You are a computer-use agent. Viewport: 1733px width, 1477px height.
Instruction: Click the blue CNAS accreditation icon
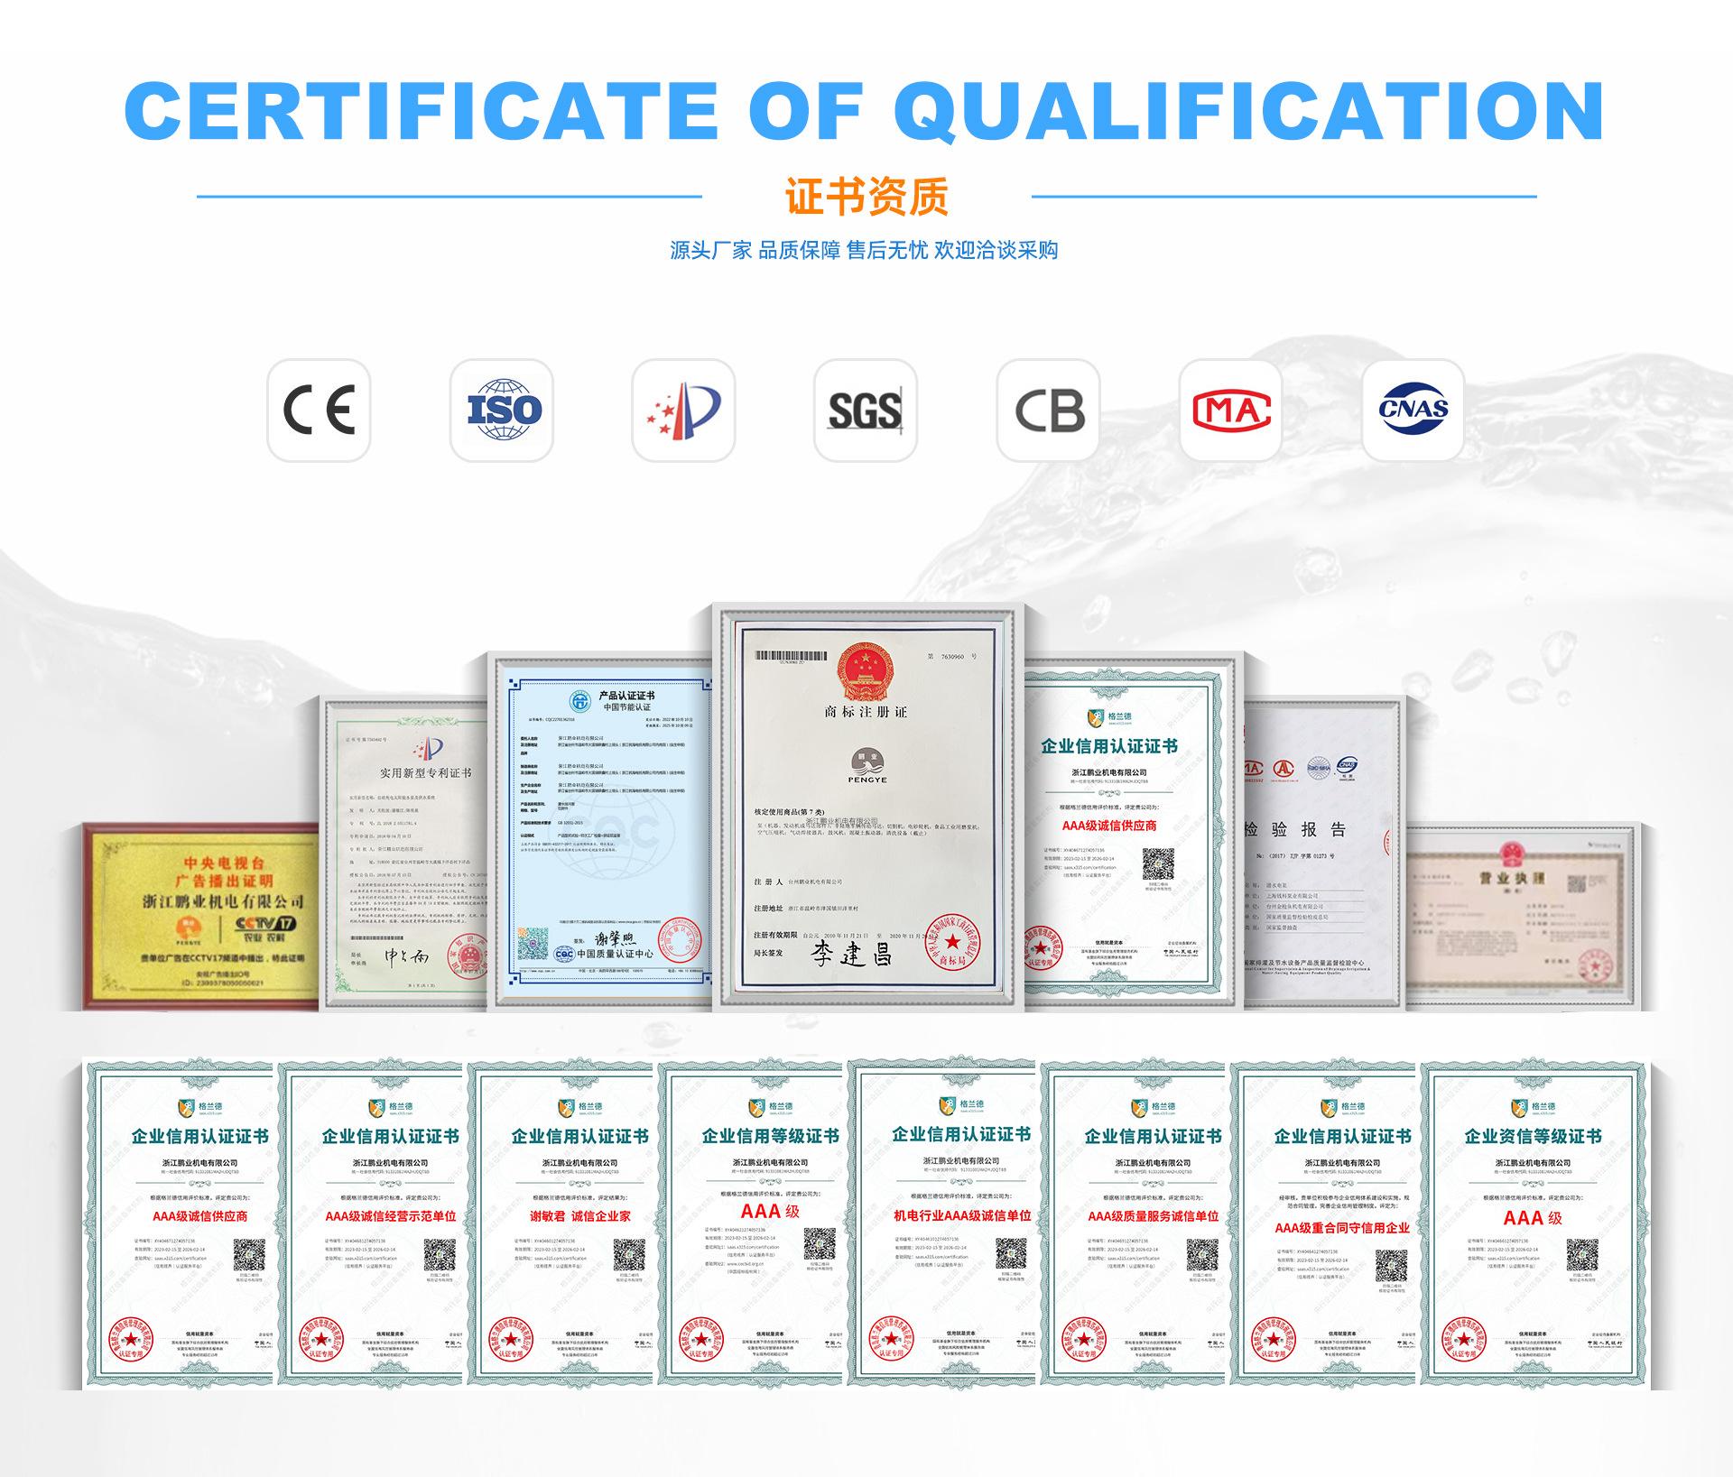pyautogui.click(x=1413, y=411)
